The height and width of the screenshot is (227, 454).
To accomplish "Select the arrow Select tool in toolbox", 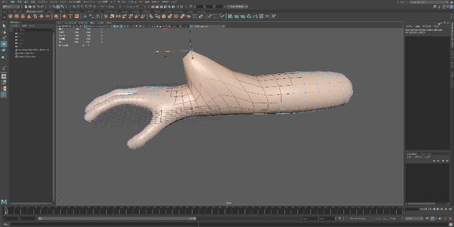I will (x=3, y=26).
